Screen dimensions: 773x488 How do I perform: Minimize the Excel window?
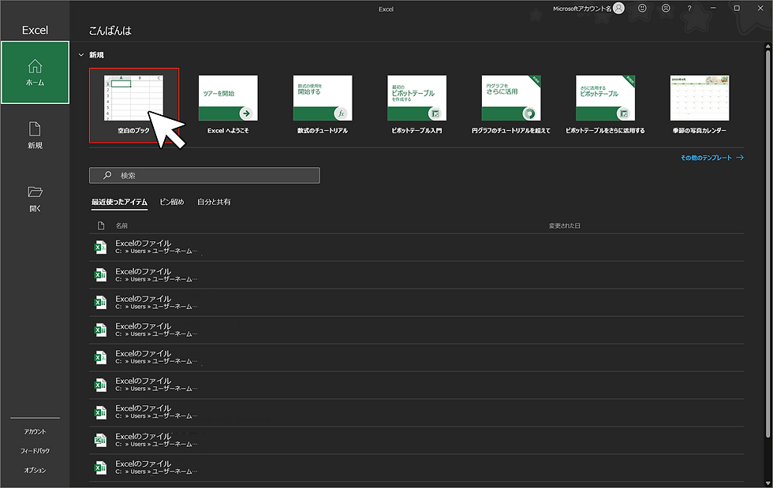click(x=713, y=9)
